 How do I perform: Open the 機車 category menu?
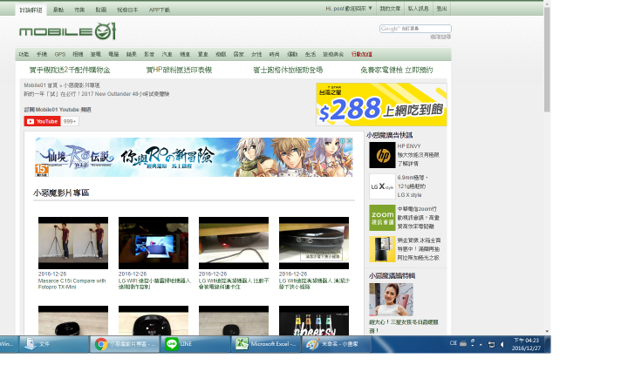click(185, 54)
